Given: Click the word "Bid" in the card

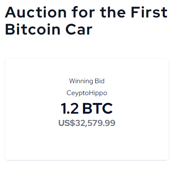Looking at the screenshot, I should coord(100,81).
